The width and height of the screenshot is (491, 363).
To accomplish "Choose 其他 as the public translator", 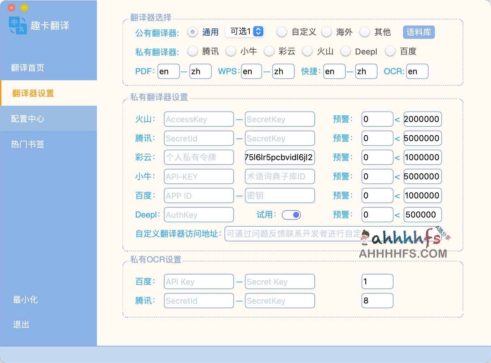I will tap(365, 32).
